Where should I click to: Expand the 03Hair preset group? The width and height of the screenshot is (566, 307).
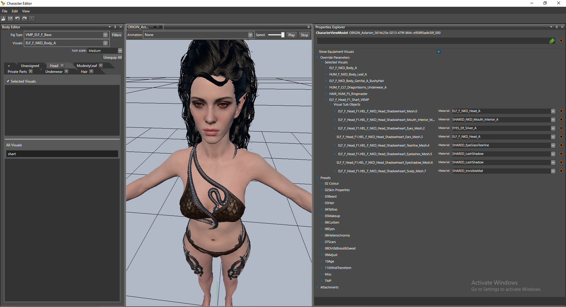click(322, 203)
